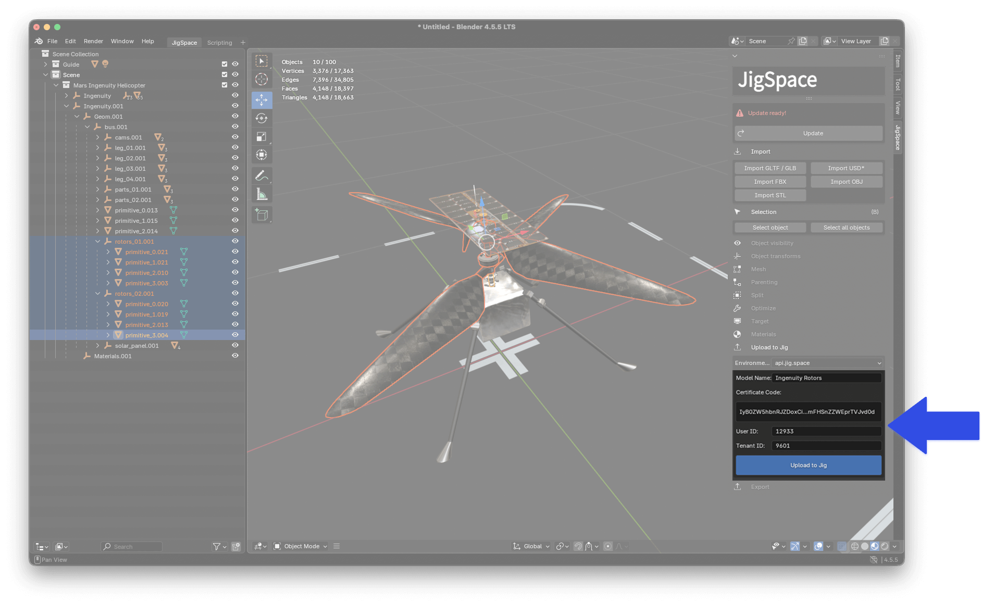
Task: Select the Cursor tool
Action: (262, 79)
